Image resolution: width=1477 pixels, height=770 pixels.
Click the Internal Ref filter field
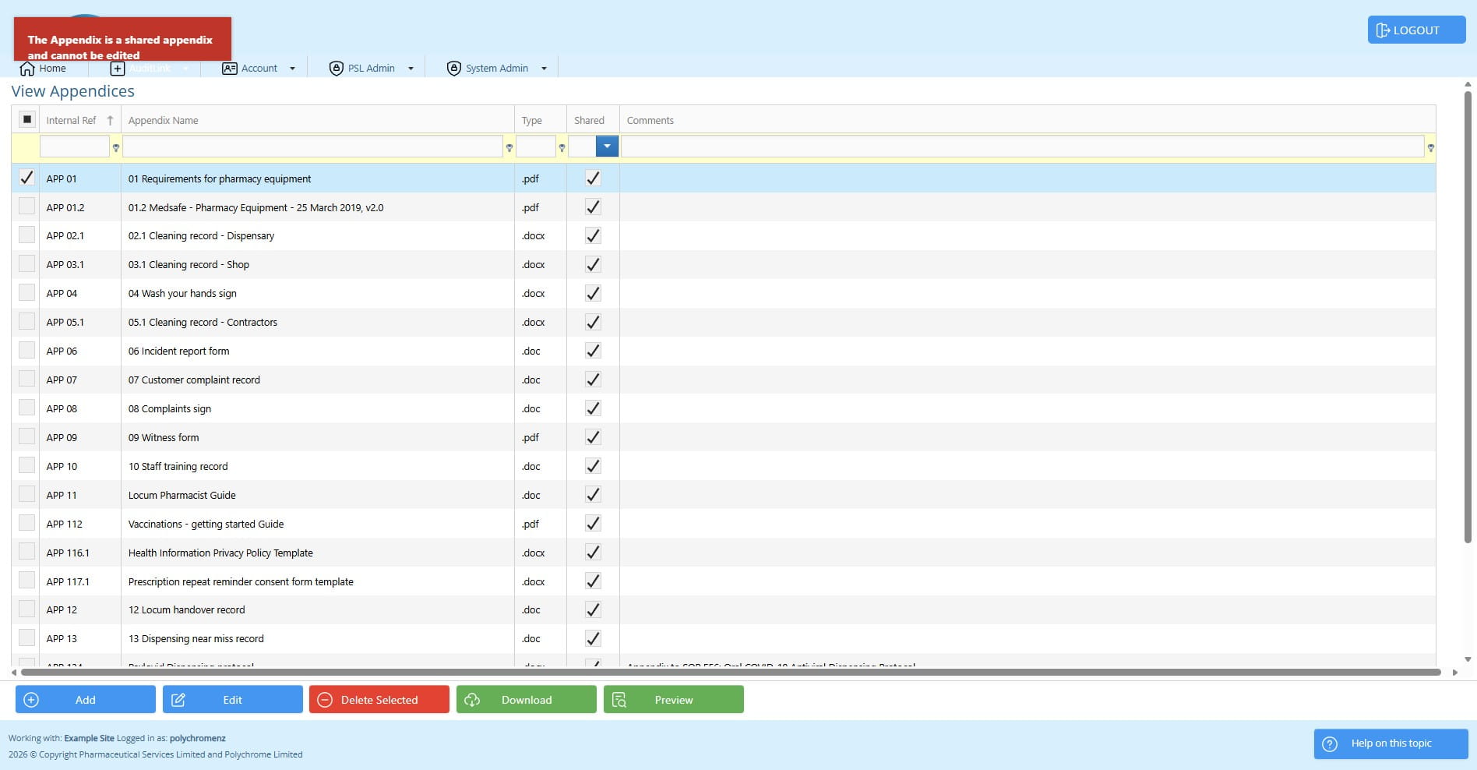pos(74,147)
